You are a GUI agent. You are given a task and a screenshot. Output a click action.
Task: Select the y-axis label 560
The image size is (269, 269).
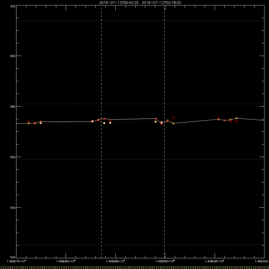coord(13,157)
